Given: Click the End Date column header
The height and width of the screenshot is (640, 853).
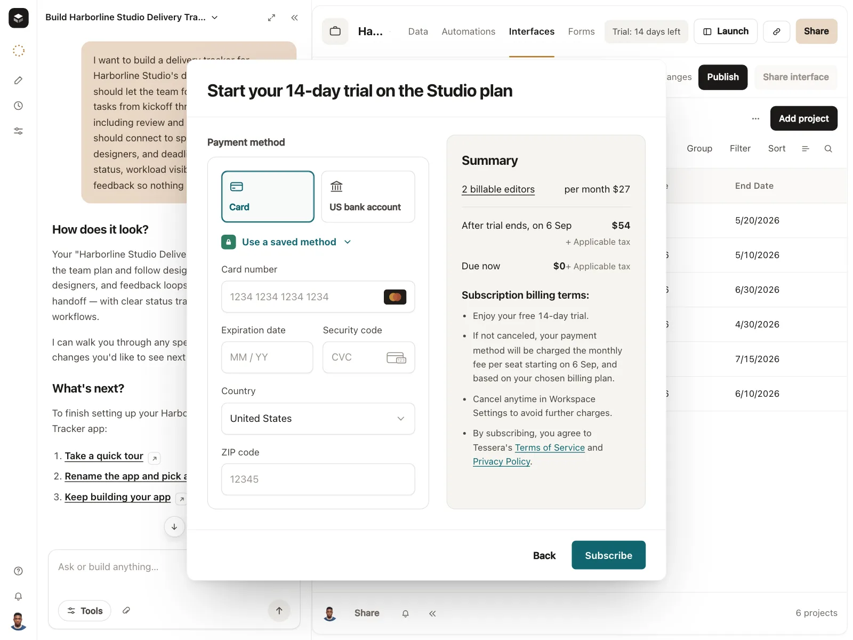Looking at the screenshot, I should pos(754,186).
